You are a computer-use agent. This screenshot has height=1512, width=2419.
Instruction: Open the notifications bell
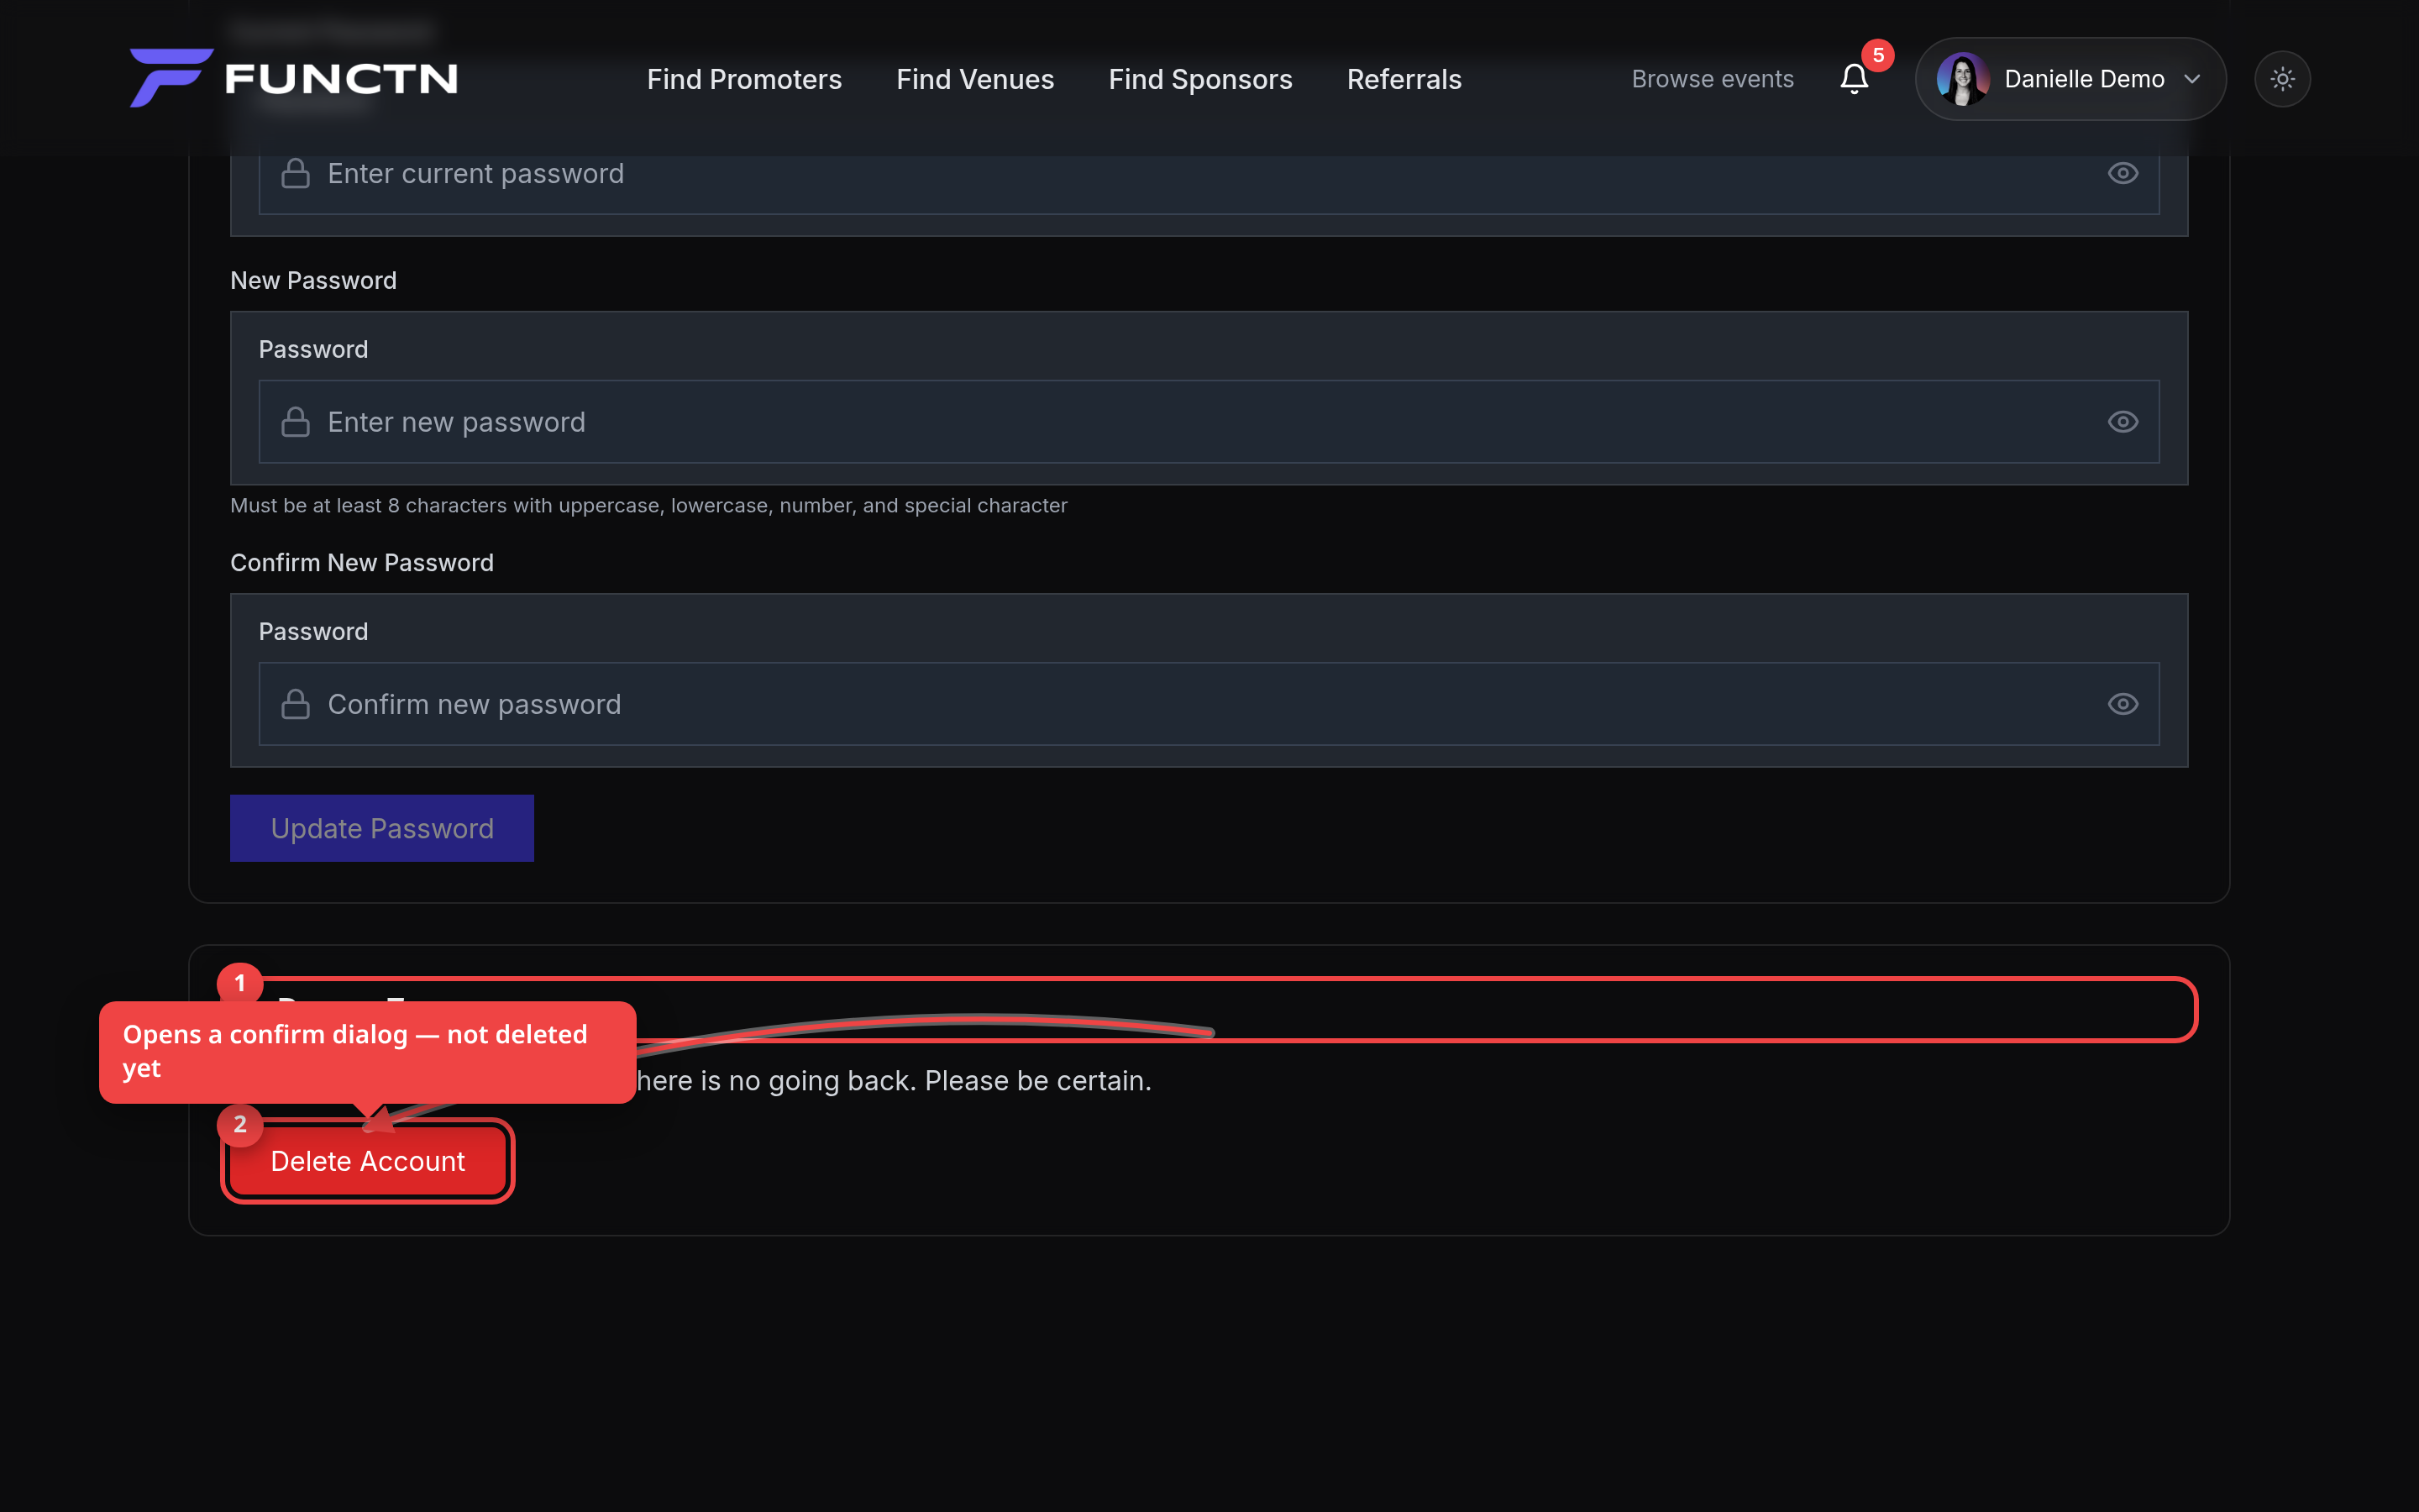(1855, 79)
